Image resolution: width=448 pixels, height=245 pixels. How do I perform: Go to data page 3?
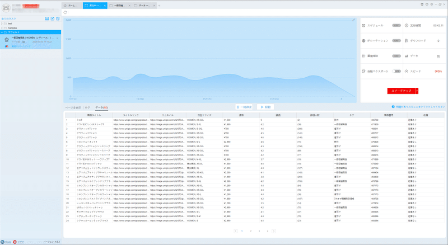[x=259, y=231]
